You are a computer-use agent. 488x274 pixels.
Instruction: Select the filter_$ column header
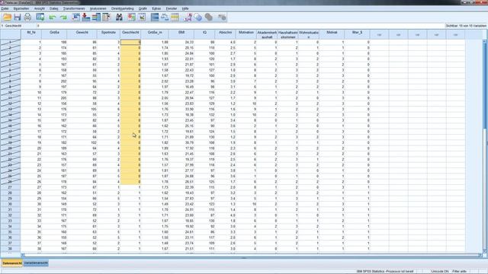357,34
